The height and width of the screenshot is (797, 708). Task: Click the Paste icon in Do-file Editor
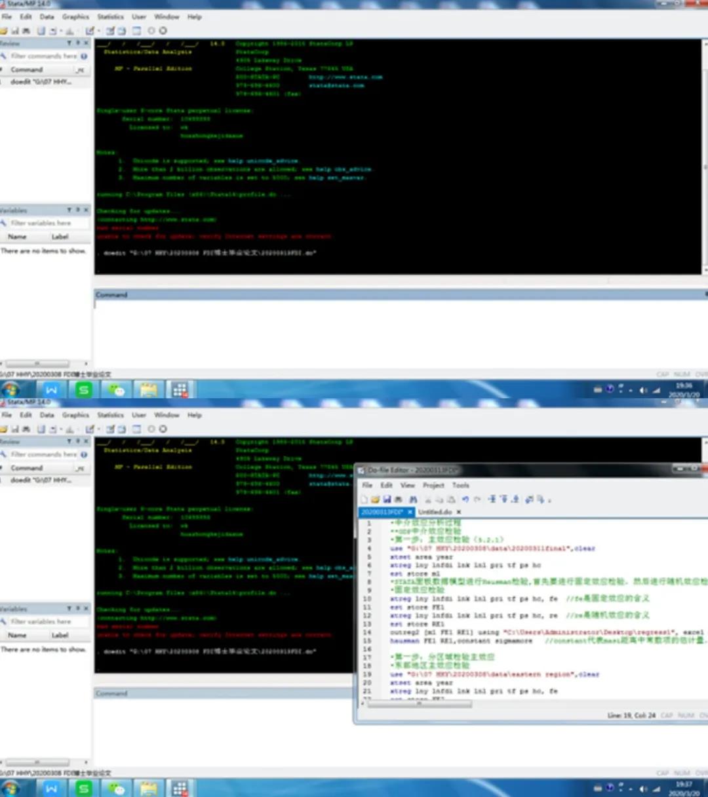pos(451,499)
